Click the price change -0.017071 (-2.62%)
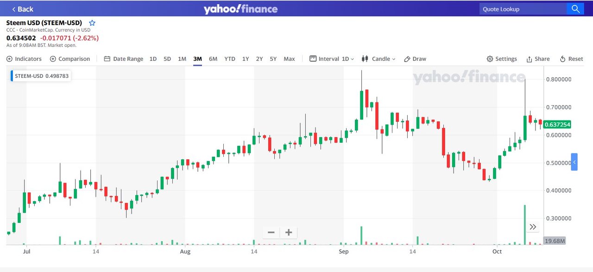Viewport: 593px width, 272px height. [x=69, y=38]
